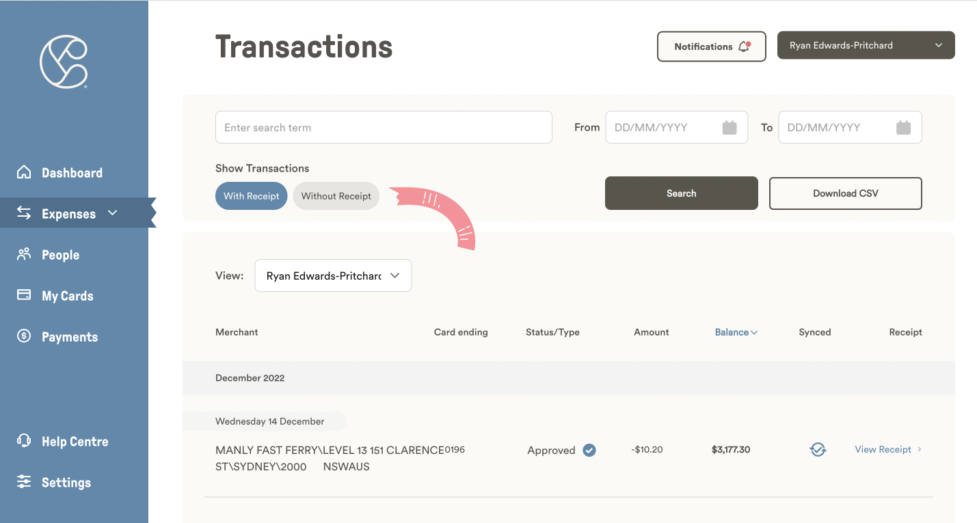This screenshot has height=523, width=977.
Task: Open the Dashboard home icon
Action: pyautogui.click(x=24, y=172)
